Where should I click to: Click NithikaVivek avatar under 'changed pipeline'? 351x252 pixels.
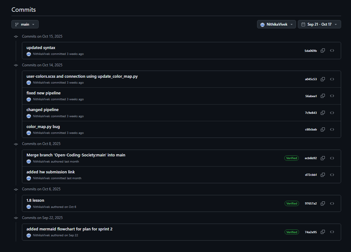tap(29, 116)
